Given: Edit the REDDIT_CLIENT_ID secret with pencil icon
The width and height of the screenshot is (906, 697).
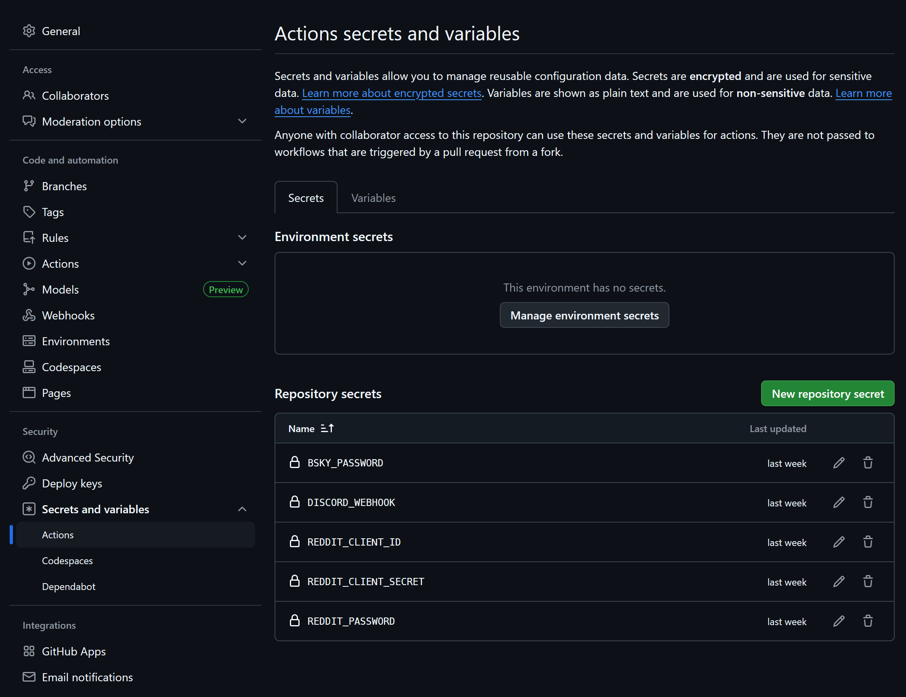Looking at the screenshot, I should point(839,542).
